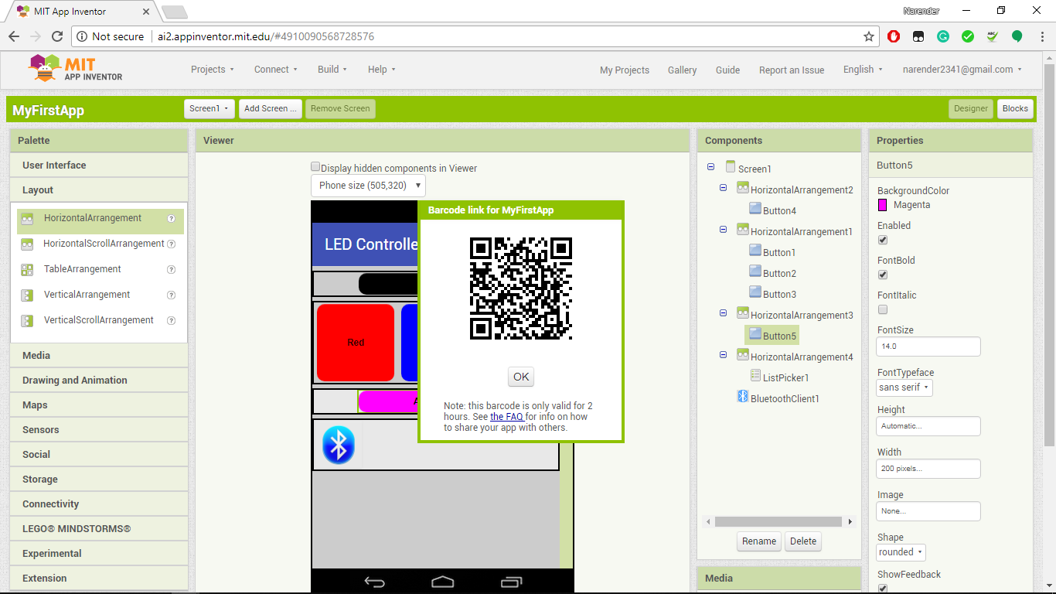Show help for HorizontalArrangement in palette
The width and height of the screenshot is (1056, 594).
coord(172,218)
